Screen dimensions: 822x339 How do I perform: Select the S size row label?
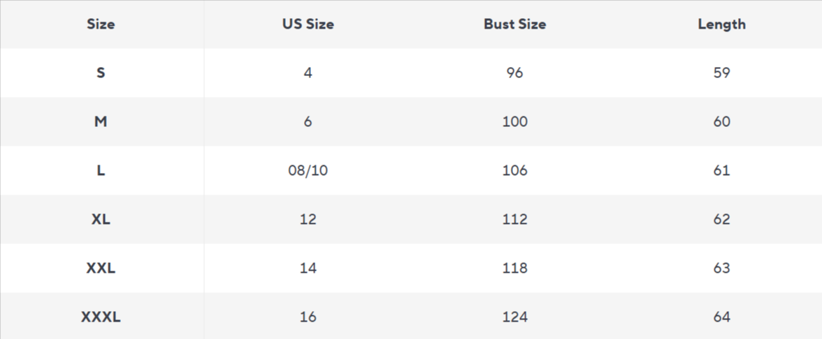click(x=101, y=73)
